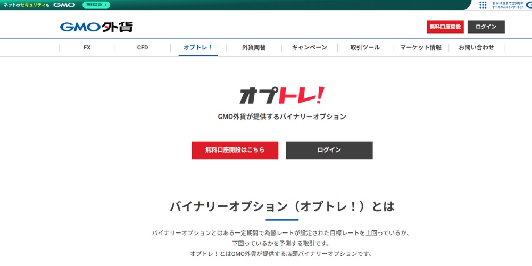Image resolution: width=532 pixels, height=266 pixels.
Task: Click the header 無料口座開設 button
Action: (x=445, y=27)
